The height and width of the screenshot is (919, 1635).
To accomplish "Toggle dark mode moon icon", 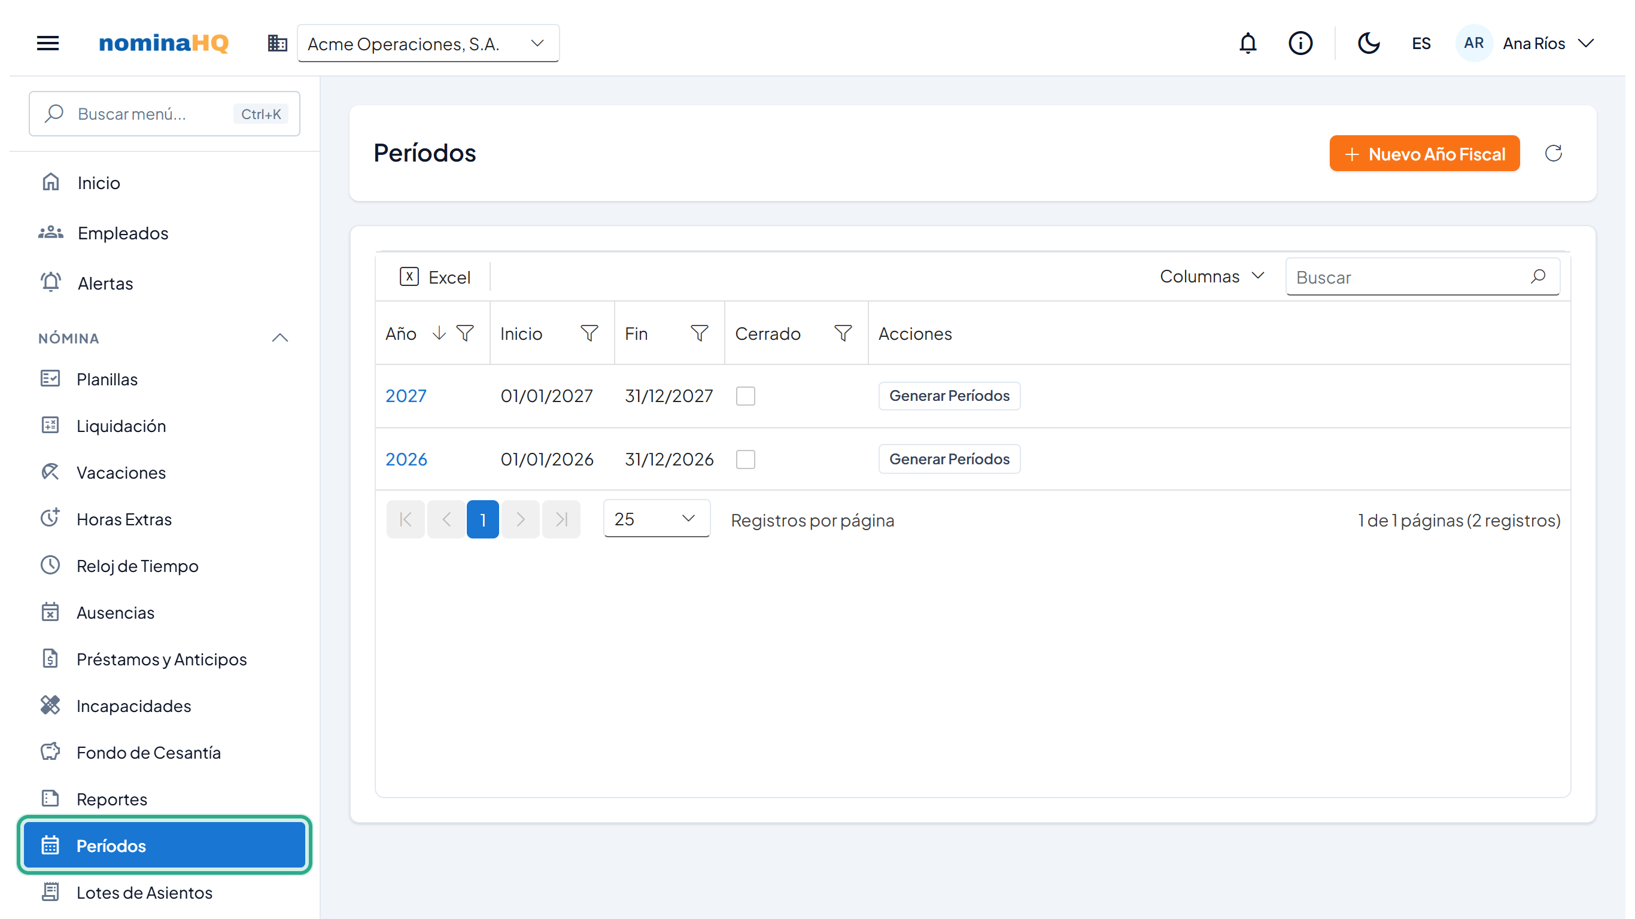I will click(1369, 43).
